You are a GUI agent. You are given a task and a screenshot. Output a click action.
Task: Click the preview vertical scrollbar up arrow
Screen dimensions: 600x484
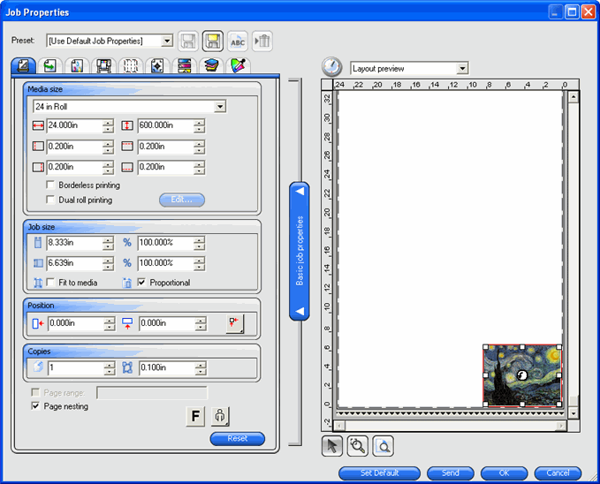pos(573,97)
